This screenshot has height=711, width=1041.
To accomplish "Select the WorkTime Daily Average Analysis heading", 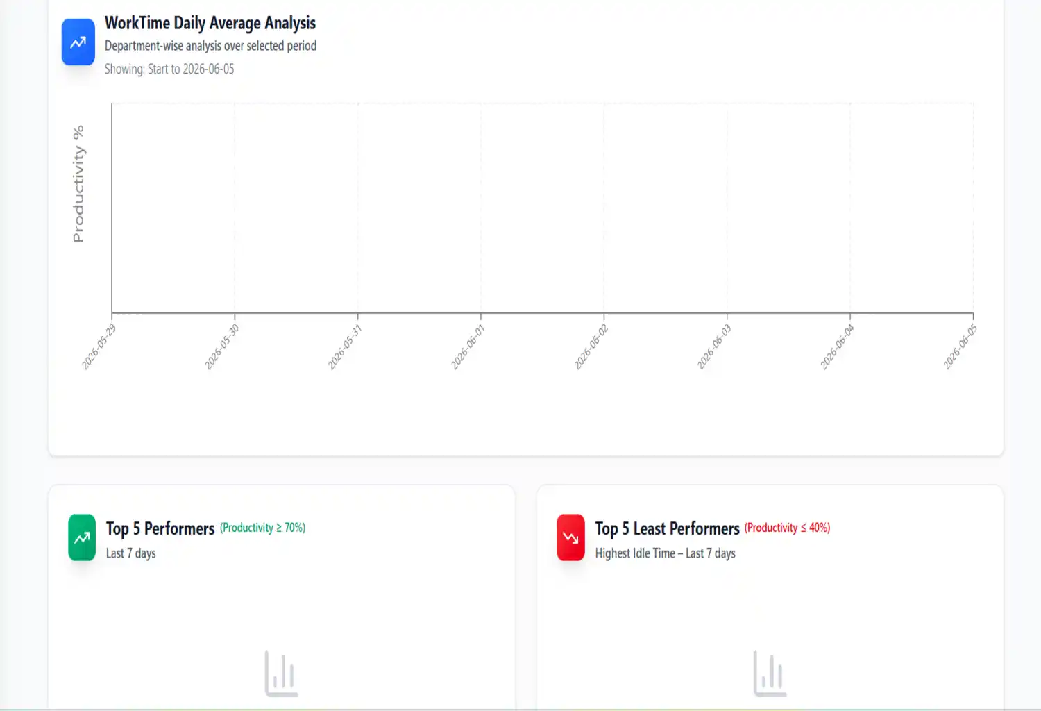I will pyautogui.click(x=210, y=23).
